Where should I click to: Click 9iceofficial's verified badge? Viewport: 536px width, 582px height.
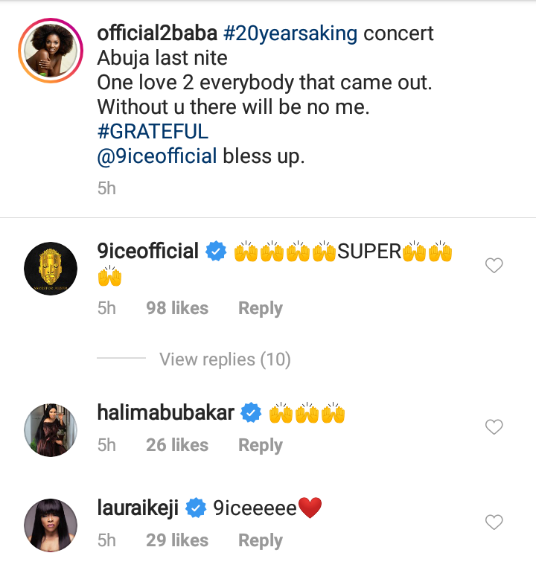[216, 252]
